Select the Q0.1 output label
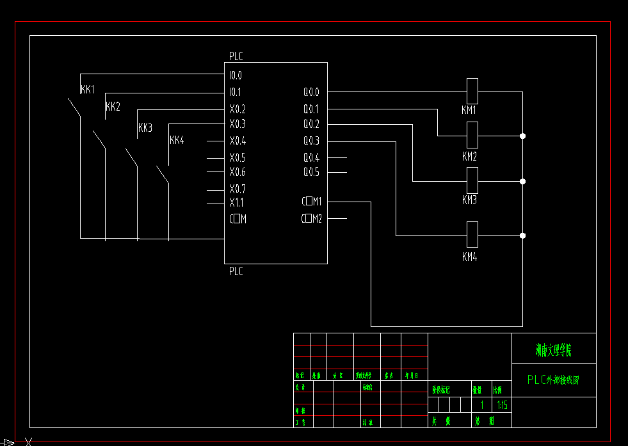This screenshot has height=446, width=628. [x=310, y=109]
